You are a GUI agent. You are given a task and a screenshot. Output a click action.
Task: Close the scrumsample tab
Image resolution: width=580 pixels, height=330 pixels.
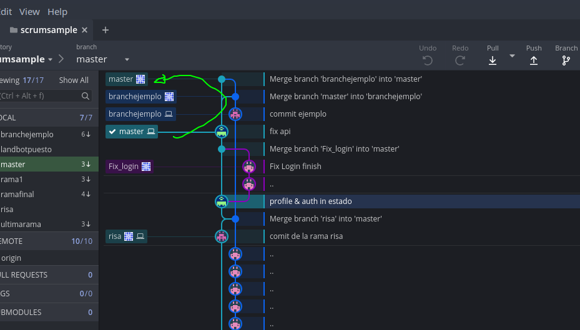pyautogui.click(x=85, y=30)
